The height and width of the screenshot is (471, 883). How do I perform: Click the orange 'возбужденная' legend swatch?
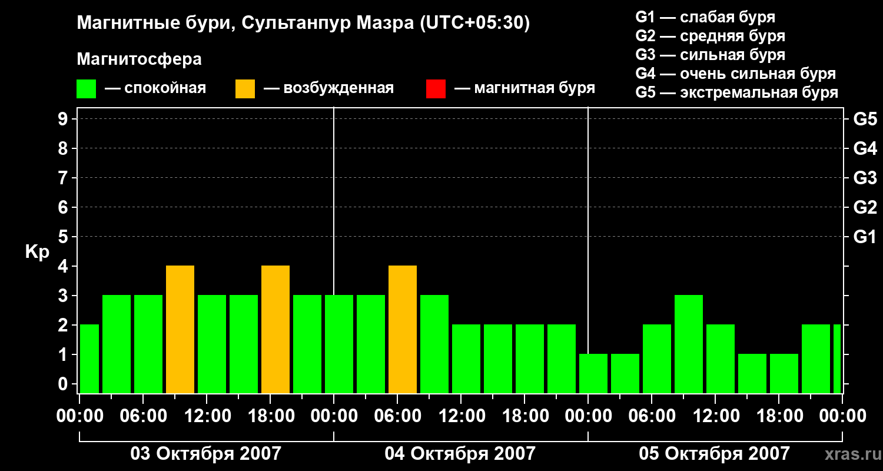(x=245, y=89)
